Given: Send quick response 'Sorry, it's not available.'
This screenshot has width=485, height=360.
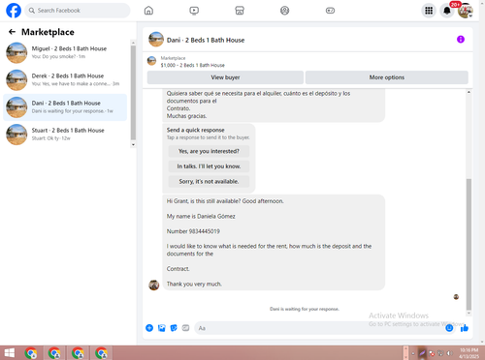Looking at the screenshot, I should [x=209, y=181].
